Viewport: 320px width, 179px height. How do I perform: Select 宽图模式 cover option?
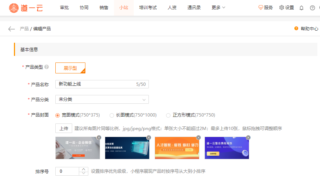tap(58, 115)
